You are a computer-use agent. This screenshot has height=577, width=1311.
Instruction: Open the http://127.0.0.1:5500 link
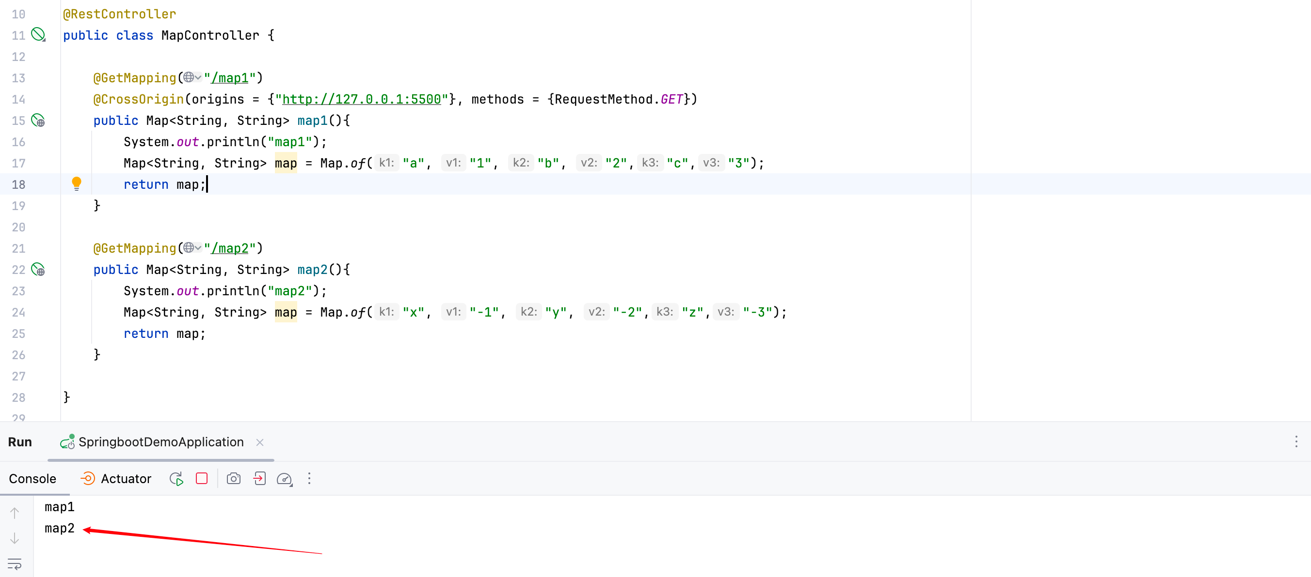click(361, 99)
